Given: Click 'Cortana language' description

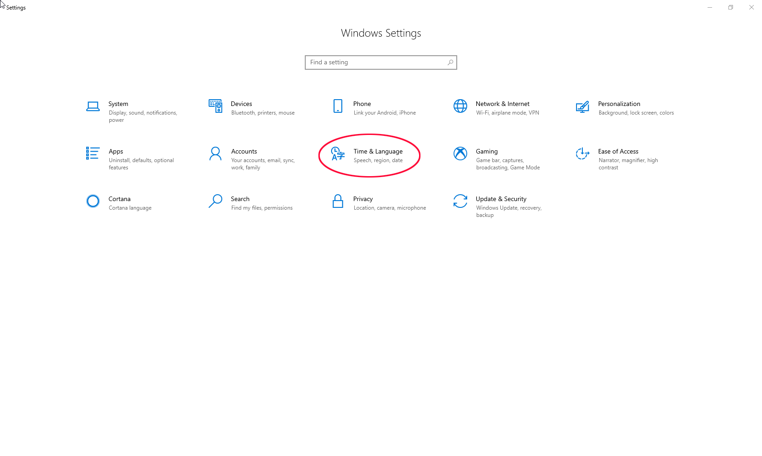Looking at the screenshot, I should [130, 208].
